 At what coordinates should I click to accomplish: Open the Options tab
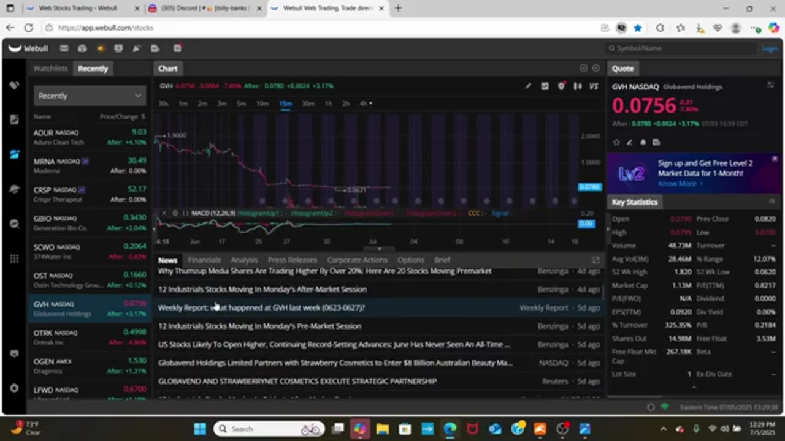(x=411, y=260)
